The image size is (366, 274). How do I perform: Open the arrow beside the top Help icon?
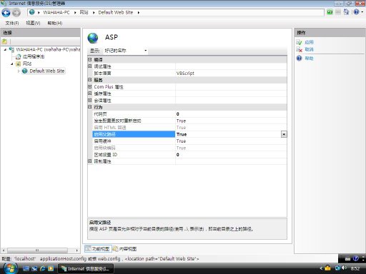click(362, 12)
